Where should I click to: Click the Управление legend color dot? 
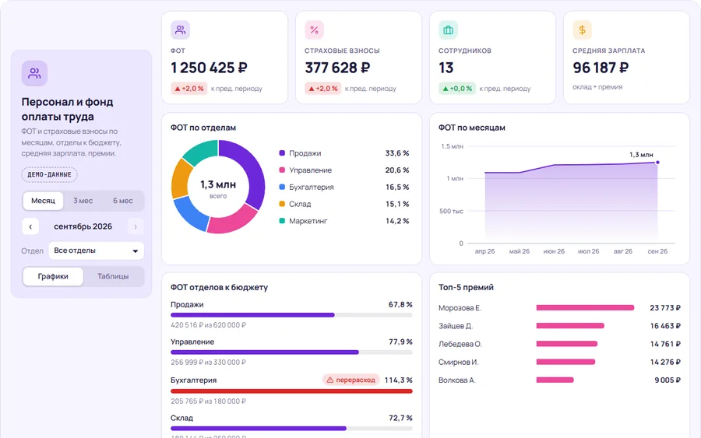click(x=282, y=170)
